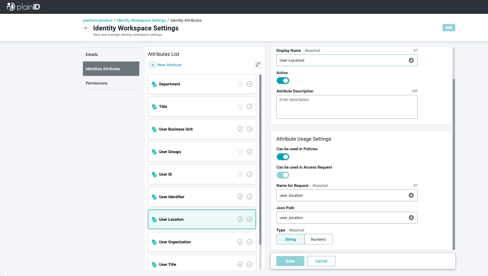Toggle Can be used in Access Request switch
The width and height of the screenshot is (488, 276).
[x=283, y=175]
